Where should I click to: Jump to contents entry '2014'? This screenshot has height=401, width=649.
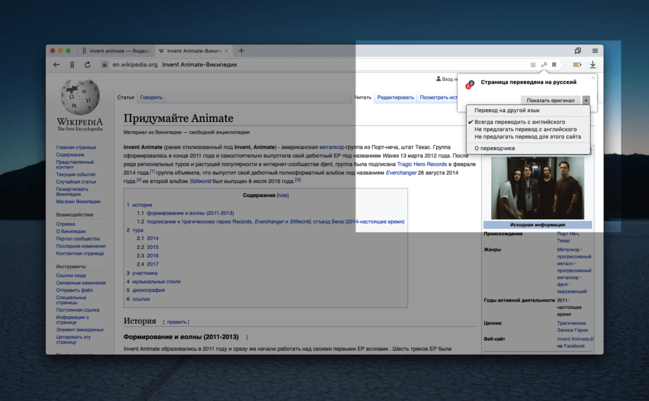(152, 238)
